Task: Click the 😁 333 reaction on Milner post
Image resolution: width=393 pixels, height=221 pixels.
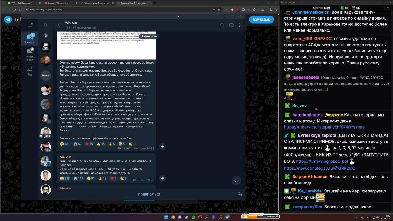Action: click(x=65, y=178)
